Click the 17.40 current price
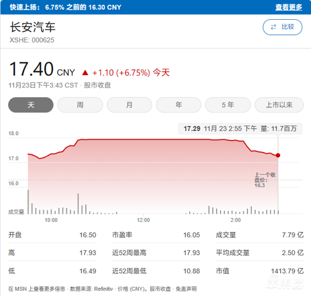This screenshot has height=296, width=311. click(31, 69)
